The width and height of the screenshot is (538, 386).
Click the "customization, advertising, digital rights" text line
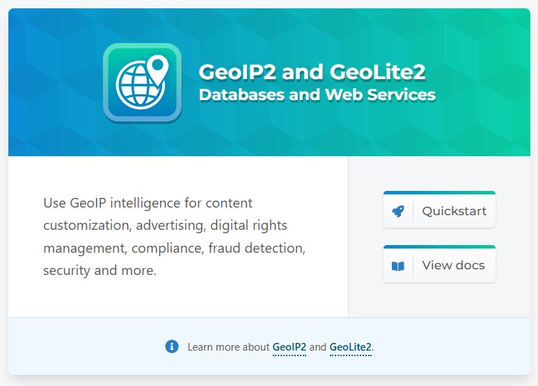tap(165, 226)
